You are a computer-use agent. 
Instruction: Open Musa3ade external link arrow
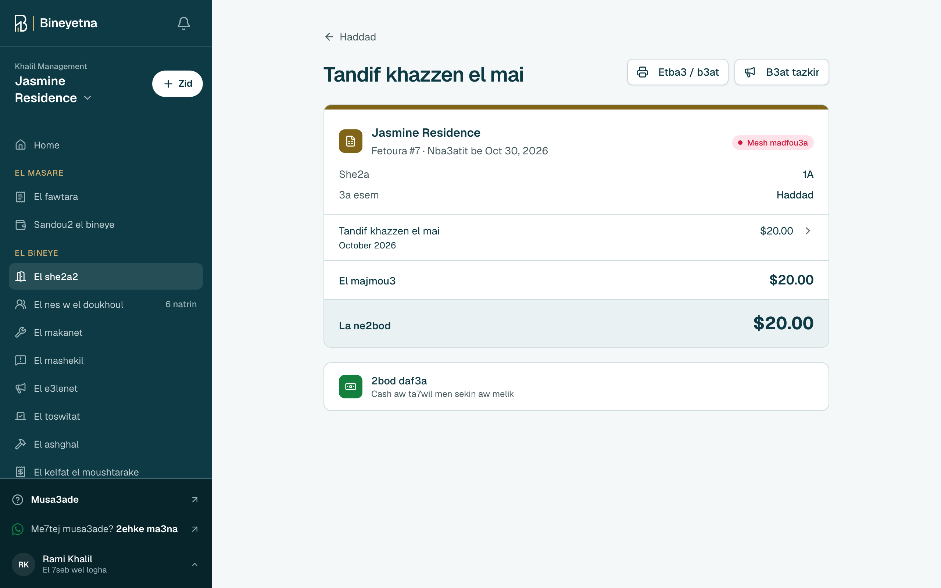coord(195,500)
